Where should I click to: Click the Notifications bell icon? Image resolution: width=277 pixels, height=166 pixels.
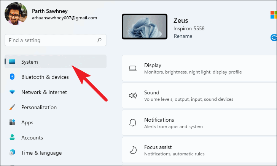click(133, 123)
